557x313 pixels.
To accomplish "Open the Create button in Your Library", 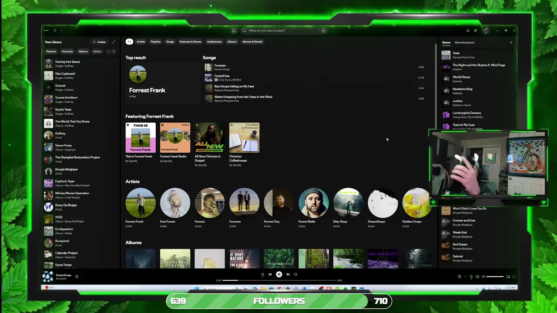I will [x=99, y=42].
